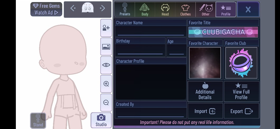The image size is (280, 129).
Task: Select the character face thumbnail
Action: coord(88,8)
